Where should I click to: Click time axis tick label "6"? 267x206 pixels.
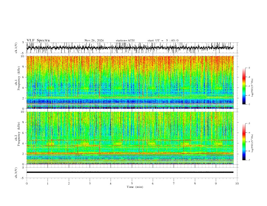[x=153, y=183]
